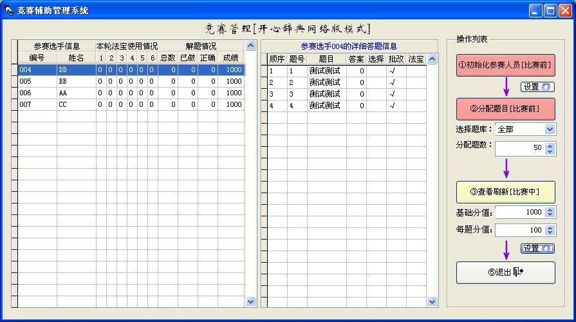This screenshot has width=576, height=322.
Task: Click 姓名 column header
Action: (77, 58)
